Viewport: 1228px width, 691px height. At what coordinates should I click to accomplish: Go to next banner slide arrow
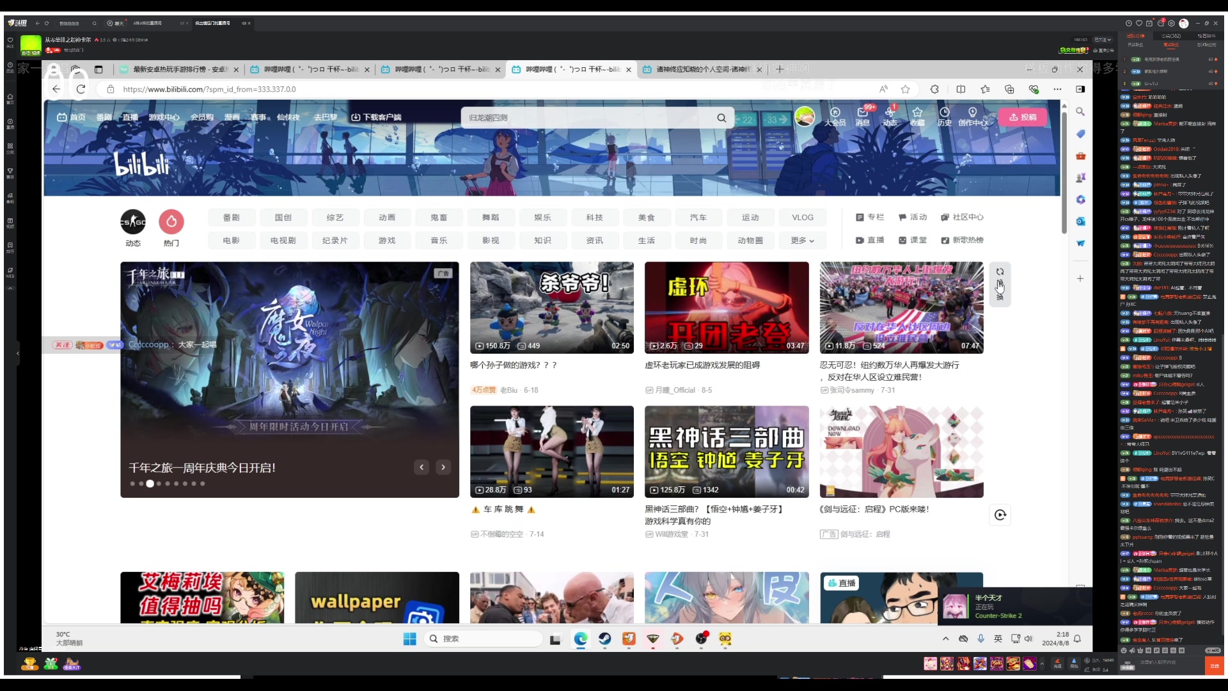[x=443, y=467]
